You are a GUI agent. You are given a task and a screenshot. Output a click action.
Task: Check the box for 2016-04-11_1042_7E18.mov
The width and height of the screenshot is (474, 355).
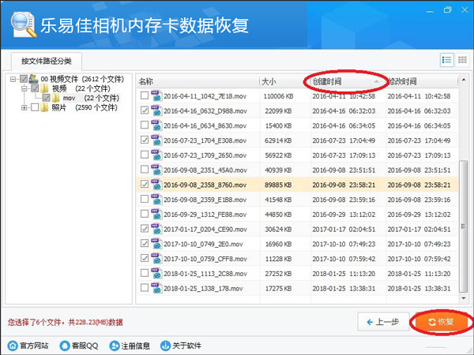[x=145, y=95]
